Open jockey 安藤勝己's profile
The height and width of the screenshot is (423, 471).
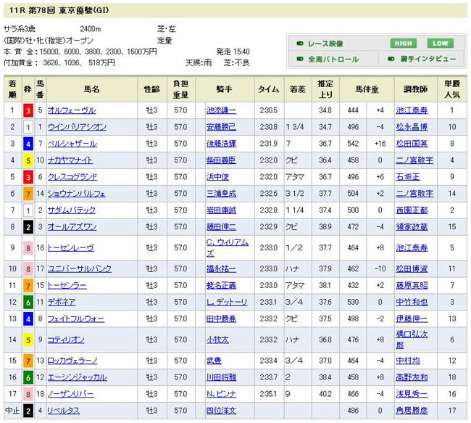(x=221, y=127)
